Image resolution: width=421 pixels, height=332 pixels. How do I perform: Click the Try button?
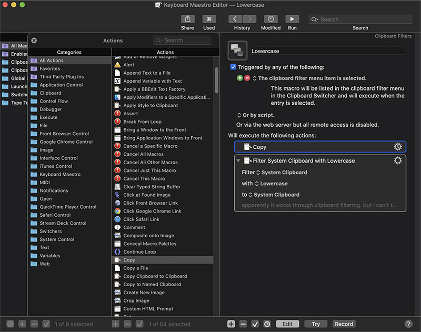[x=316, y=324]
